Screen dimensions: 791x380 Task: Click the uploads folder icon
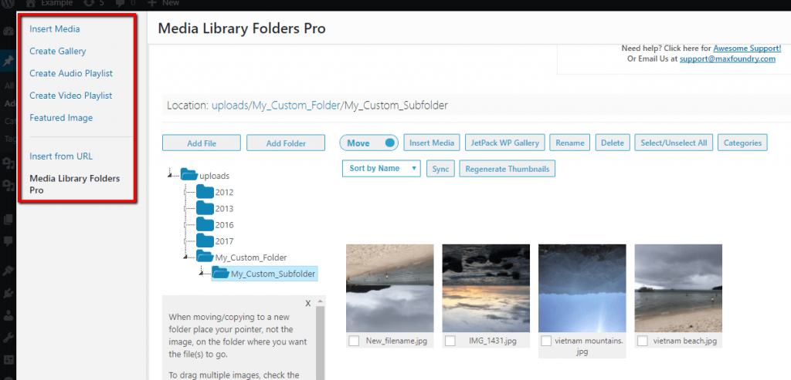[189, 175]
